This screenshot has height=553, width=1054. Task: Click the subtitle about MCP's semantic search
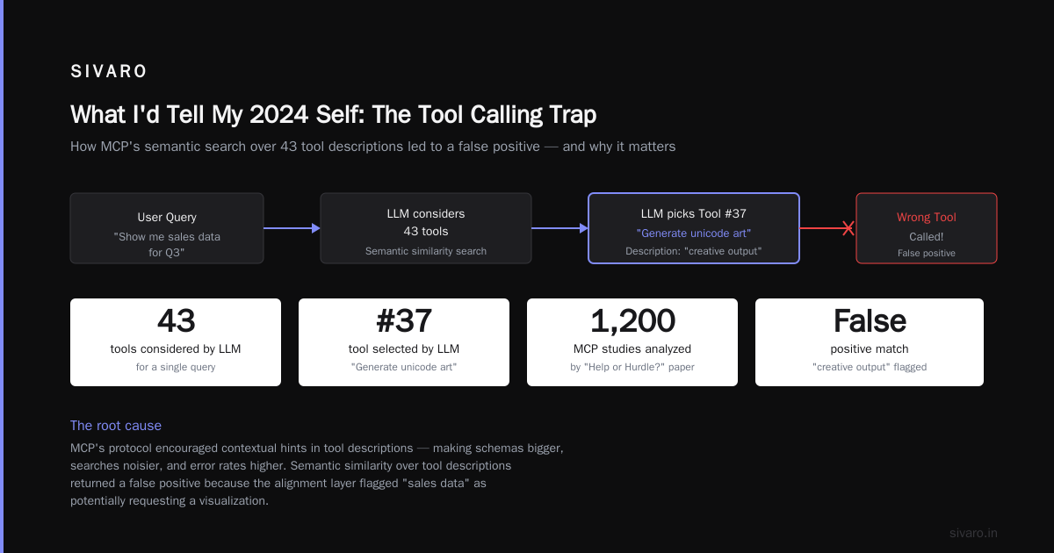[373, 147]
